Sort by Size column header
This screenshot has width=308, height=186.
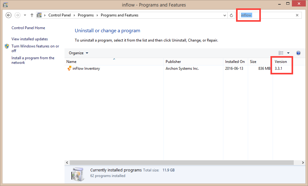(260, 62)
